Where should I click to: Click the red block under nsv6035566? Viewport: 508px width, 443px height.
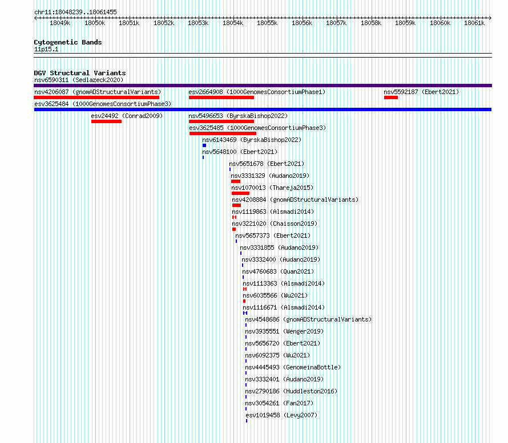coord(244,301)
